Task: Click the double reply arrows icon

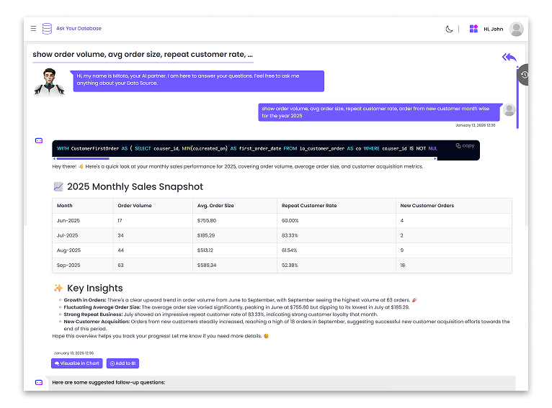Action: point(509,57)
